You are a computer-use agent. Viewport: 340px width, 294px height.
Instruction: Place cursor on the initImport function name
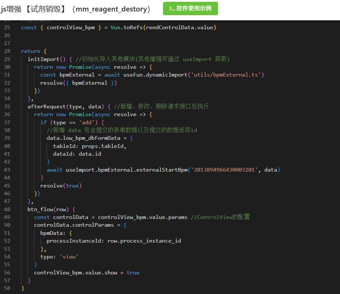tap(44, 59)
